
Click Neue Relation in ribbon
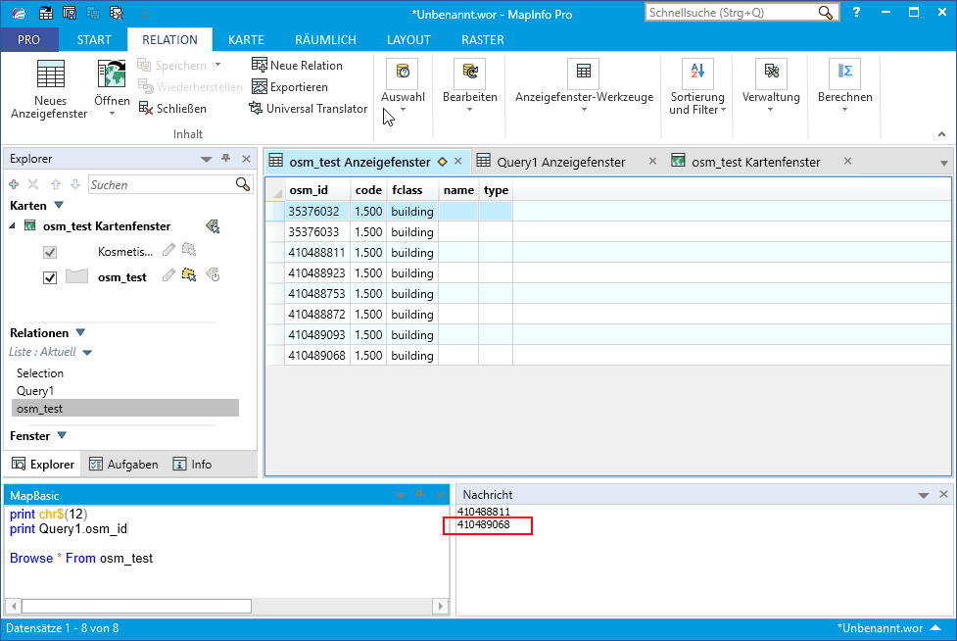pyautogui.click(x=297, y=66)
